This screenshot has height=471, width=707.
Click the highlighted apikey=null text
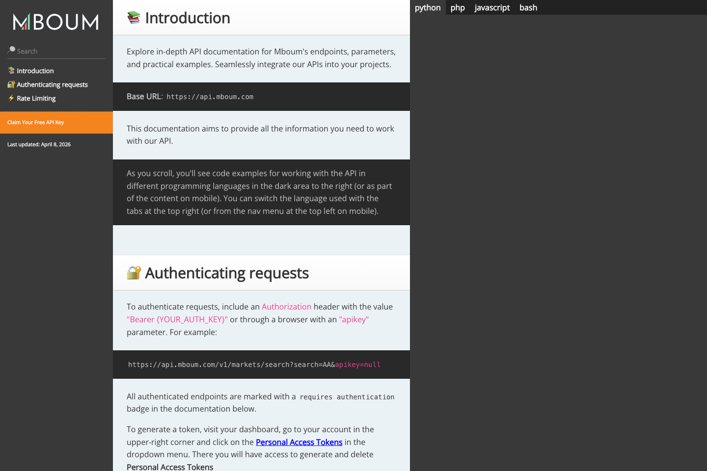tap(358, 365)
